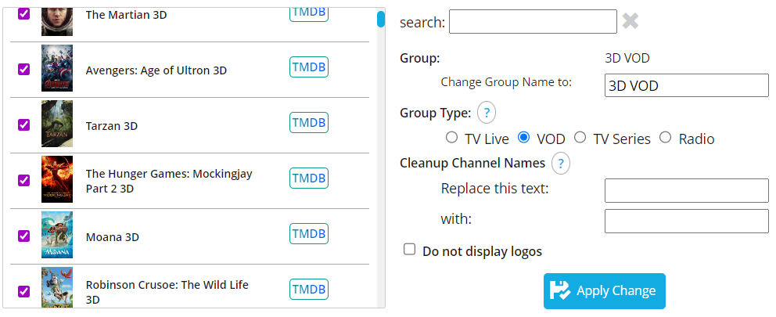Uncheck the Moana 3D checkbox
This screenshot has width=776, height=317.
pyautogui.click(x=23, y=236)
